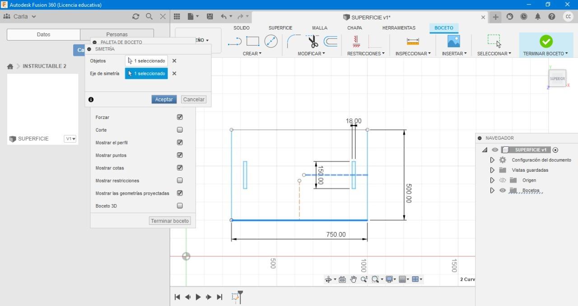Screen dimensions: 578x306
Task: Select the Pan hand tool
Action: pyautogui.click(x=353, y=279)
